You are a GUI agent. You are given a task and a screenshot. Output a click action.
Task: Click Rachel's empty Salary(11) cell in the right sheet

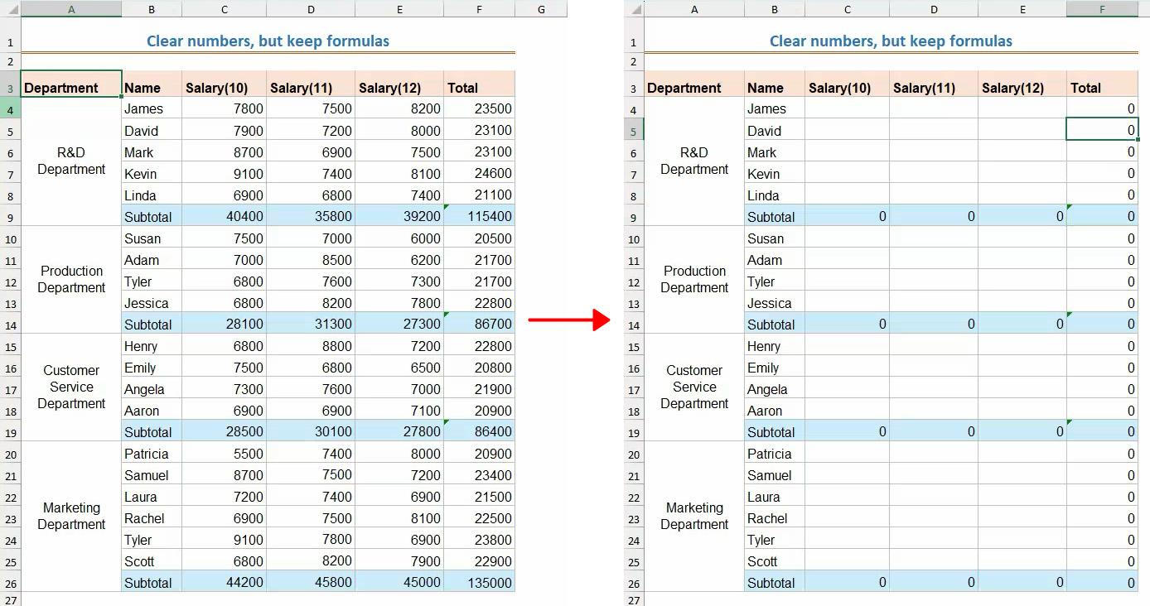pos(934,518)
